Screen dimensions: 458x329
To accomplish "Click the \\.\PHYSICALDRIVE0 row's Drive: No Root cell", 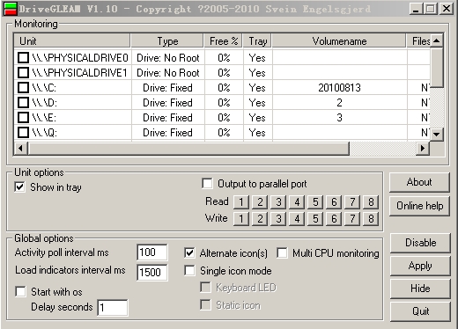I will point(168,58).
